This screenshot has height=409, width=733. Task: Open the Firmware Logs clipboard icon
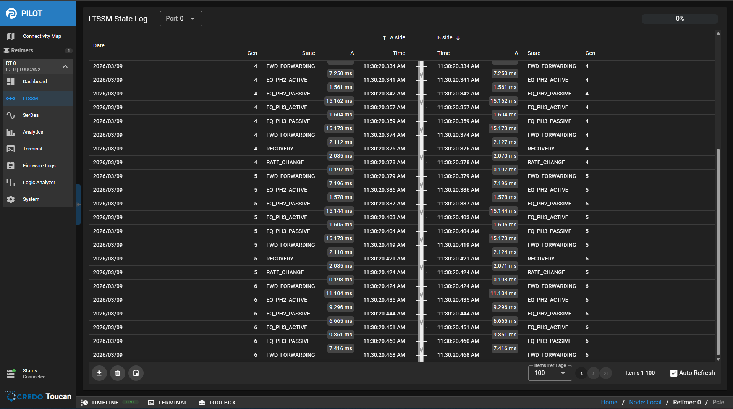[11, 166]
